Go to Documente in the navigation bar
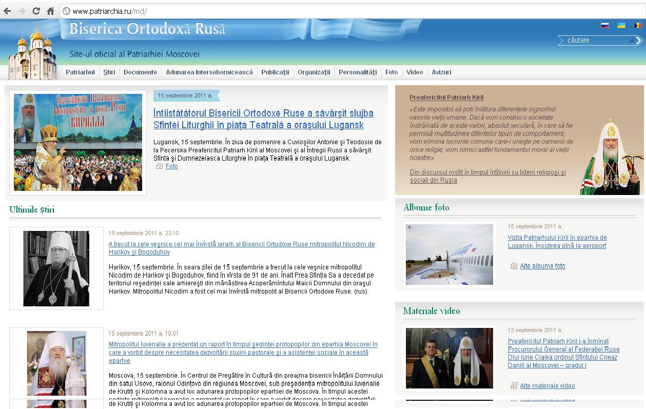The height and width of the screenshot is (409, 646). (x=140, y=72)
